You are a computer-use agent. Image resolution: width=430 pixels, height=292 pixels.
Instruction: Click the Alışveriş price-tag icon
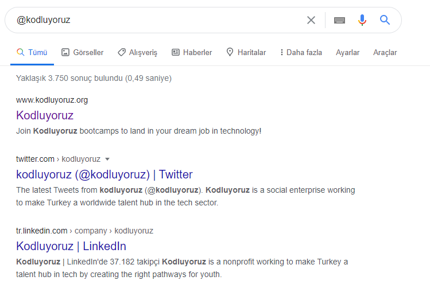click(x=122, y=52)
